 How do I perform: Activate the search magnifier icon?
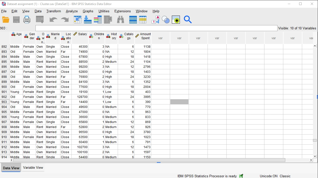point(188,19)
